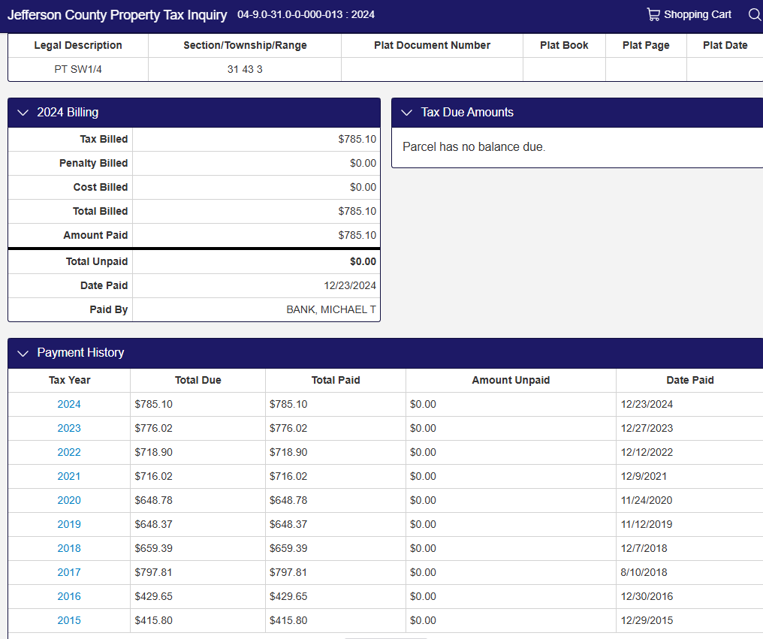
Task: Click the Tax Year column header
Action: coord(69,380)
